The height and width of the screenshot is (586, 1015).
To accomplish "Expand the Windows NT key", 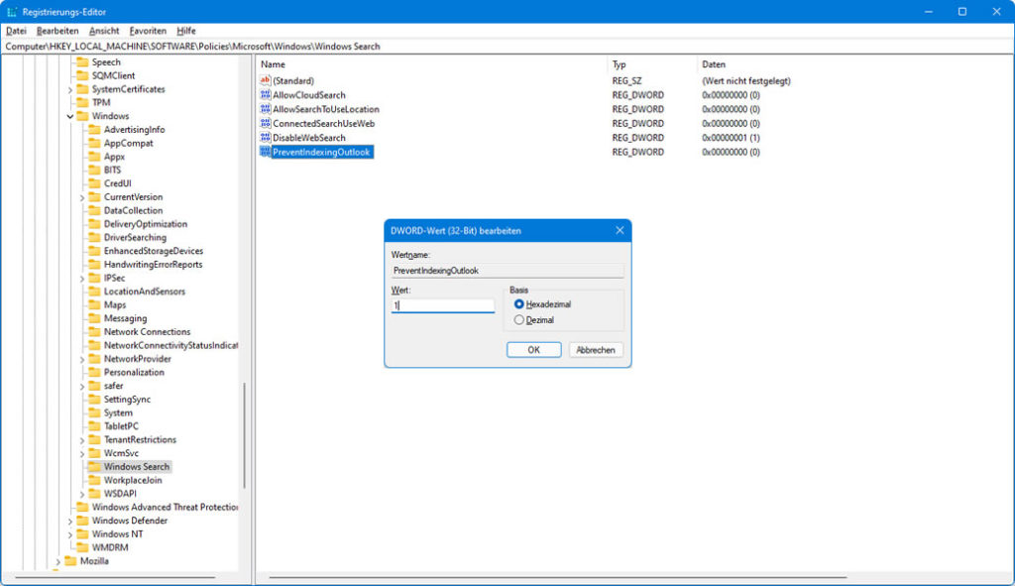I will [x=70, y=534].
